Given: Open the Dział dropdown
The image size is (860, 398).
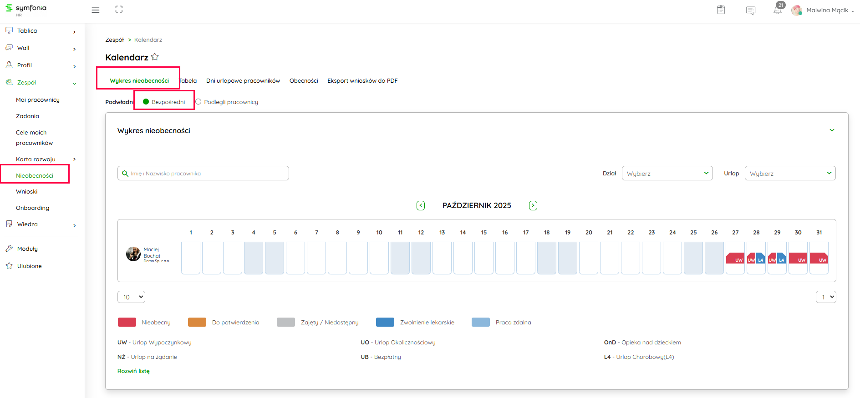Looking at the screenshot, I should (667, 174).
